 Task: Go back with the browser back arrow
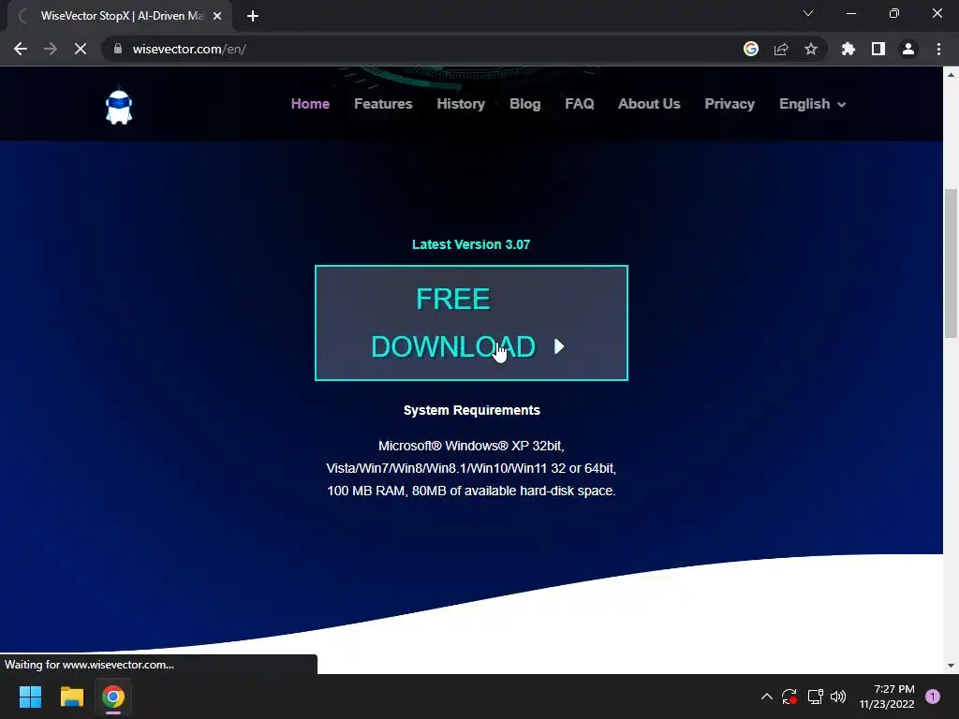click(x=21, y=49)
